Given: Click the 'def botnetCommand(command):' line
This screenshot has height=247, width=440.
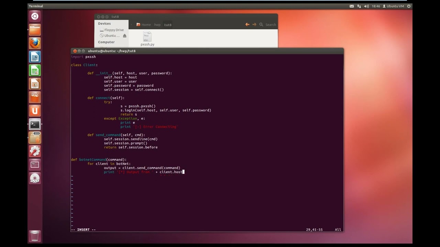Looking at the screenshot, I should [x=99, y=160].
